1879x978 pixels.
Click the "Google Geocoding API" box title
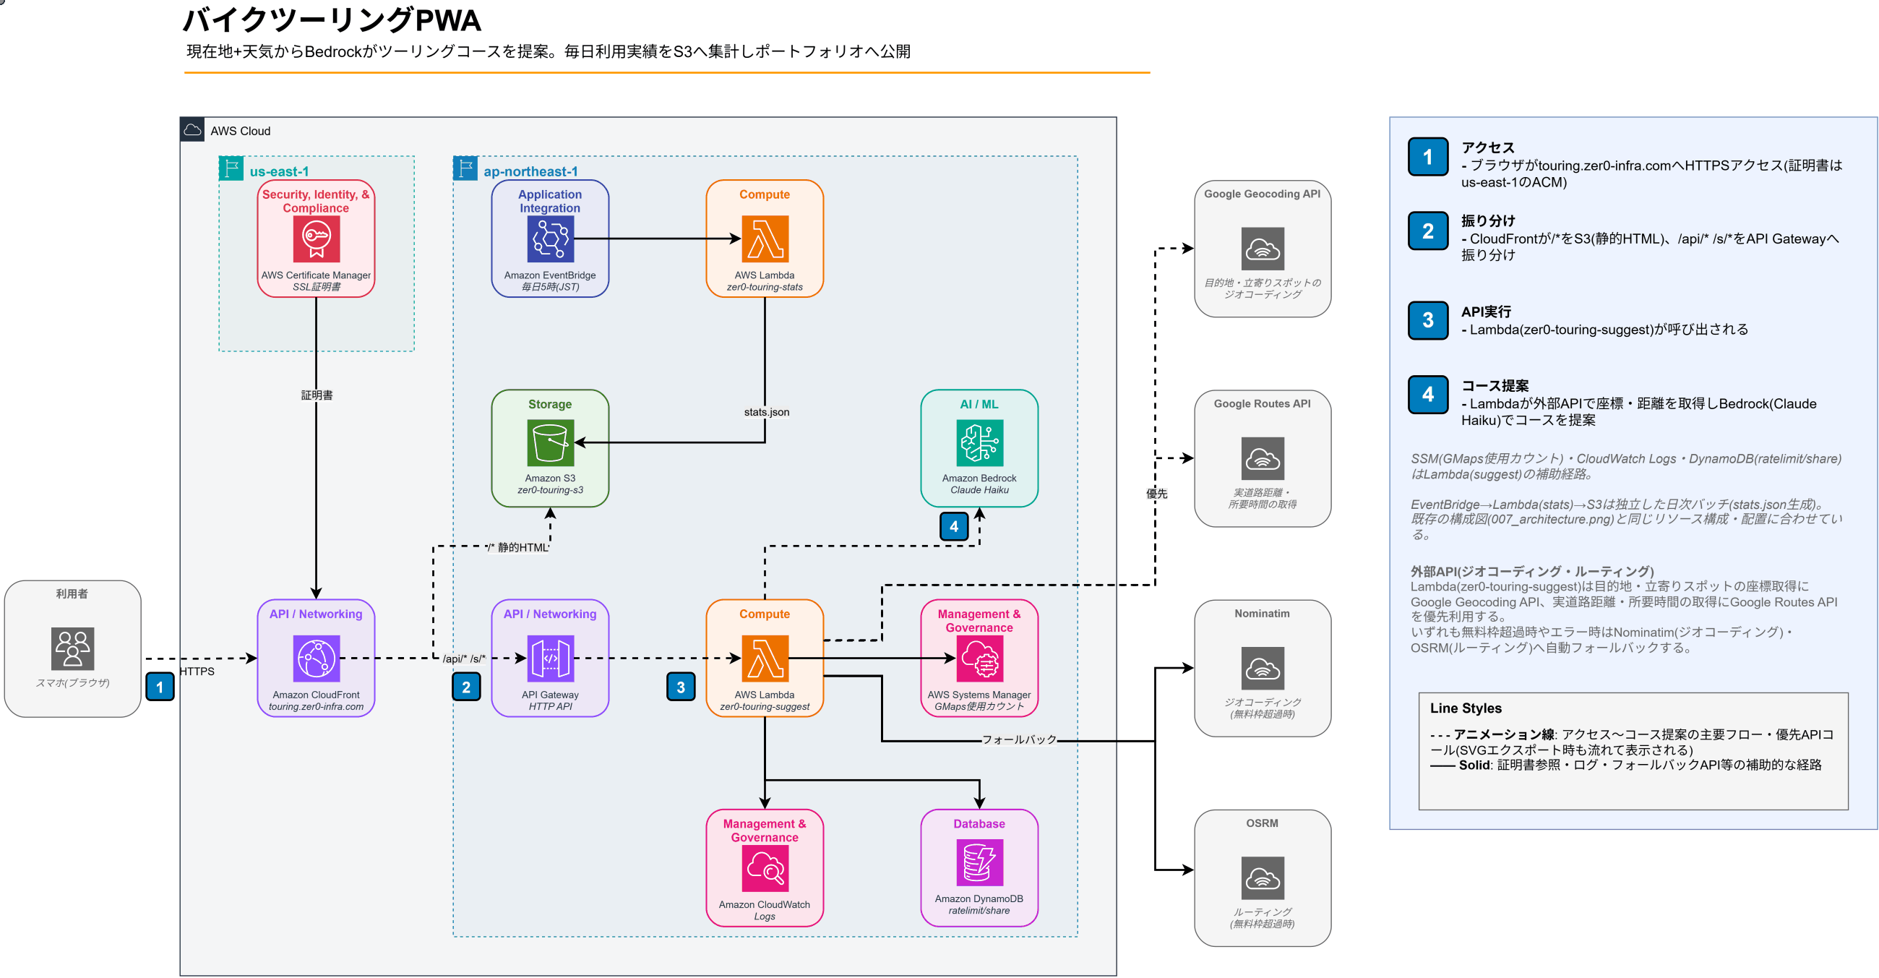1263,194
